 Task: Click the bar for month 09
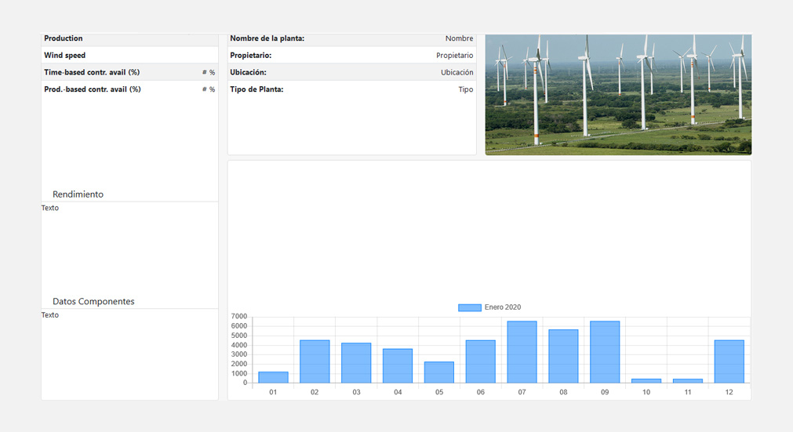(605, 352)
